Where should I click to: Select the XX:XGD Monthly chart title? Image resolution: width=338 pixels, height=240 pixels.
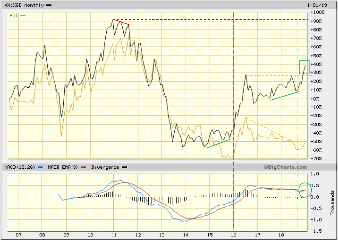pyautogui.click(x=24, y=5)
